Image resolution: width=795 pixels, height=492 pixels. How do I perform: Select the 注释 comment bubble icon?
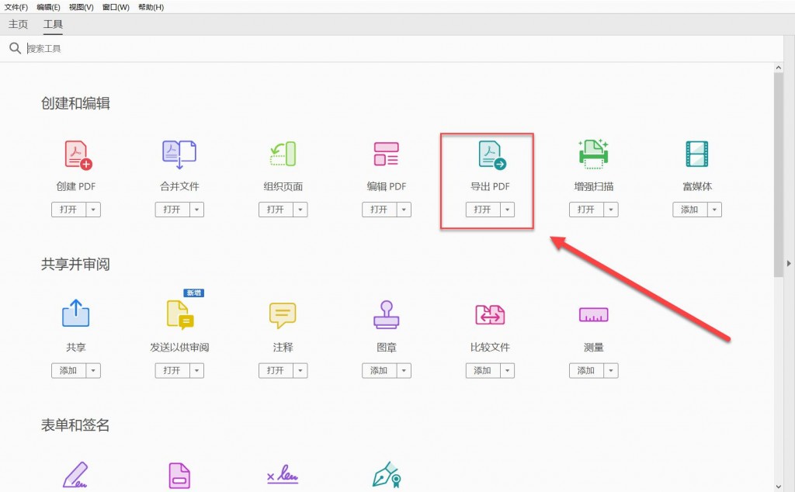click(283, 315)
